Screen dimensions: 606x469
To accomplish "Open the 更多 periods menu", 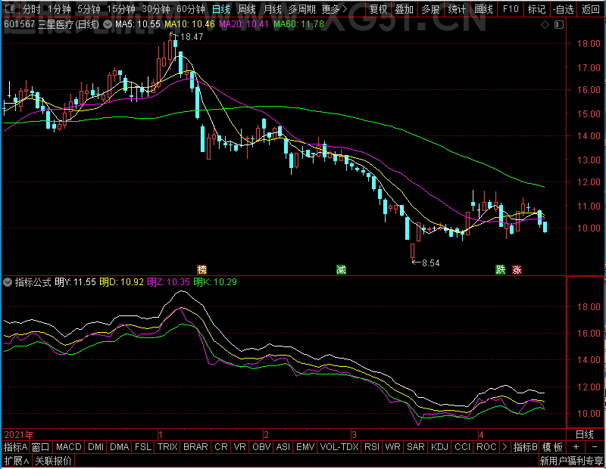I will 334,9.
